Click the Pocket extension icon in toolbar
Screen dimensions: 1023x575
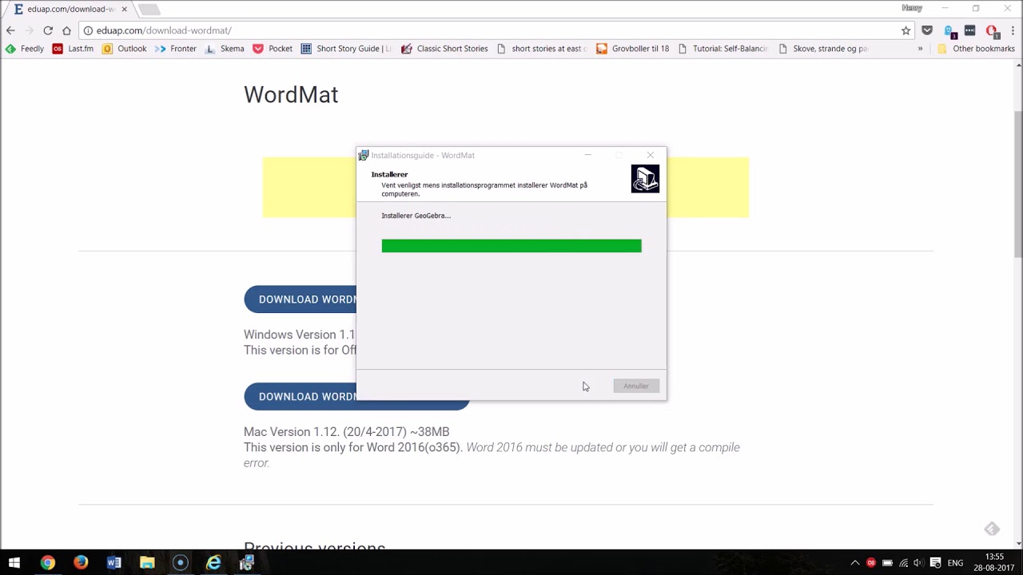click(x=927, y=30)
